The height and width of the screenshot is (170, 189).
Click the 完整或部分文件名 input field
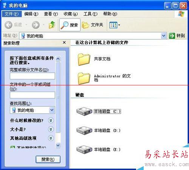click(33, 76)
